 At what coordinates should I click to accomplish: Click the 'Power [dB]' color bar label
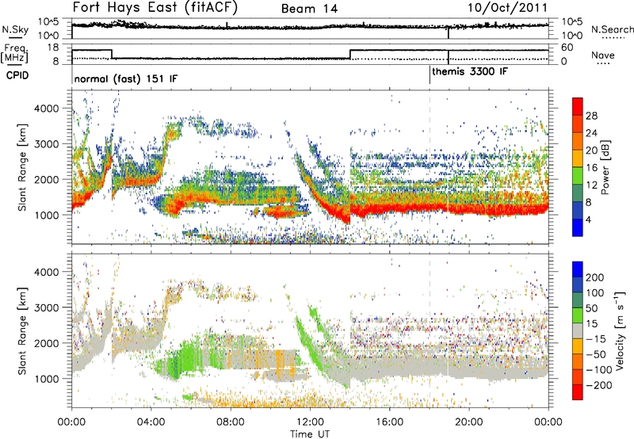(605, 167)
